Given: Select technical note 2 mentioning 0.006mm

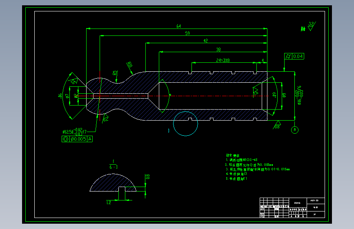Looking at the screenshot, I should coord(249,165).
